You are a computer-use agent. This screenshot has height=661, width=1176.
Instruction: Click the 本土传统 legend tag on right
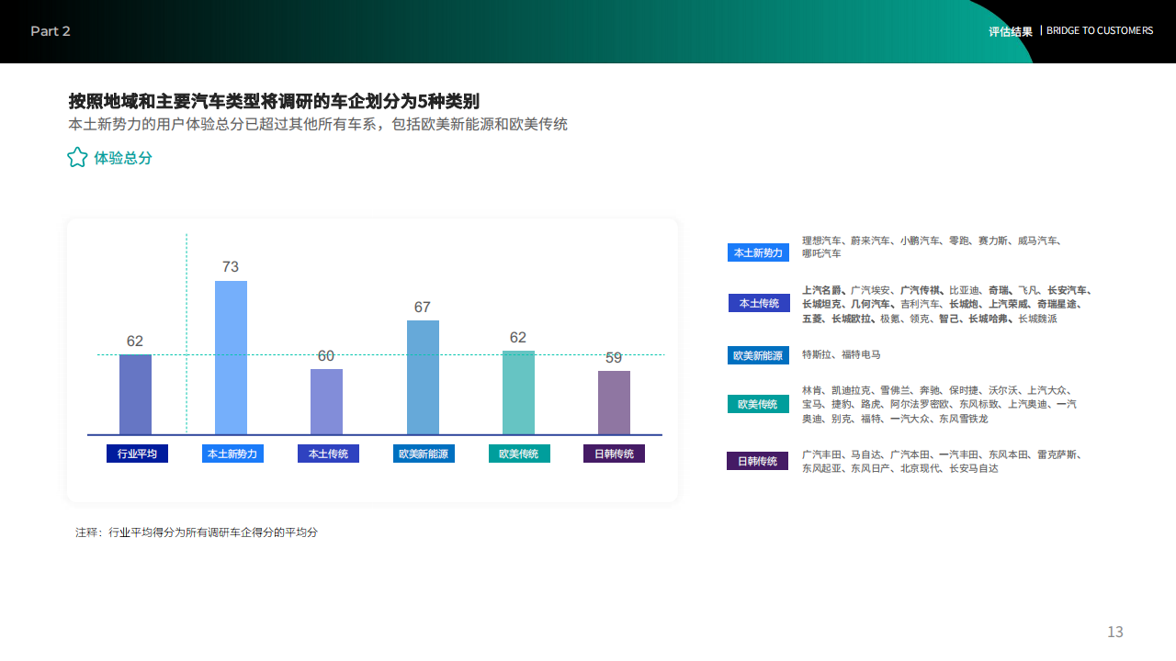759,303
